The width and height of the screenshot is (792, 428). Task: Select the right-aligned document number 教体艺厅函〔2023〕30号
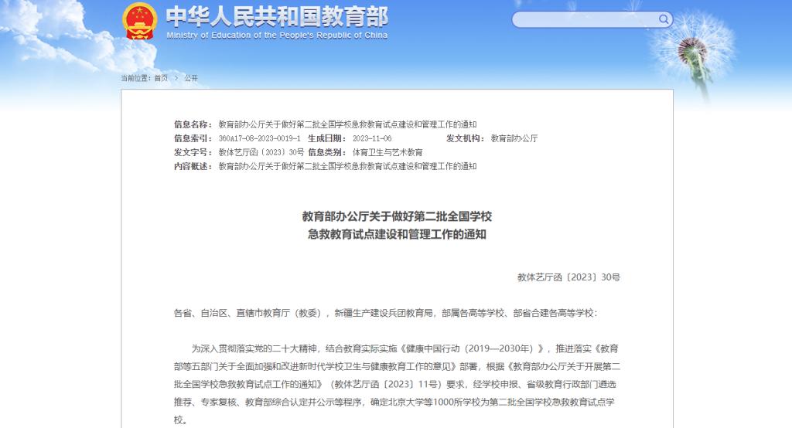click(568, 277)
